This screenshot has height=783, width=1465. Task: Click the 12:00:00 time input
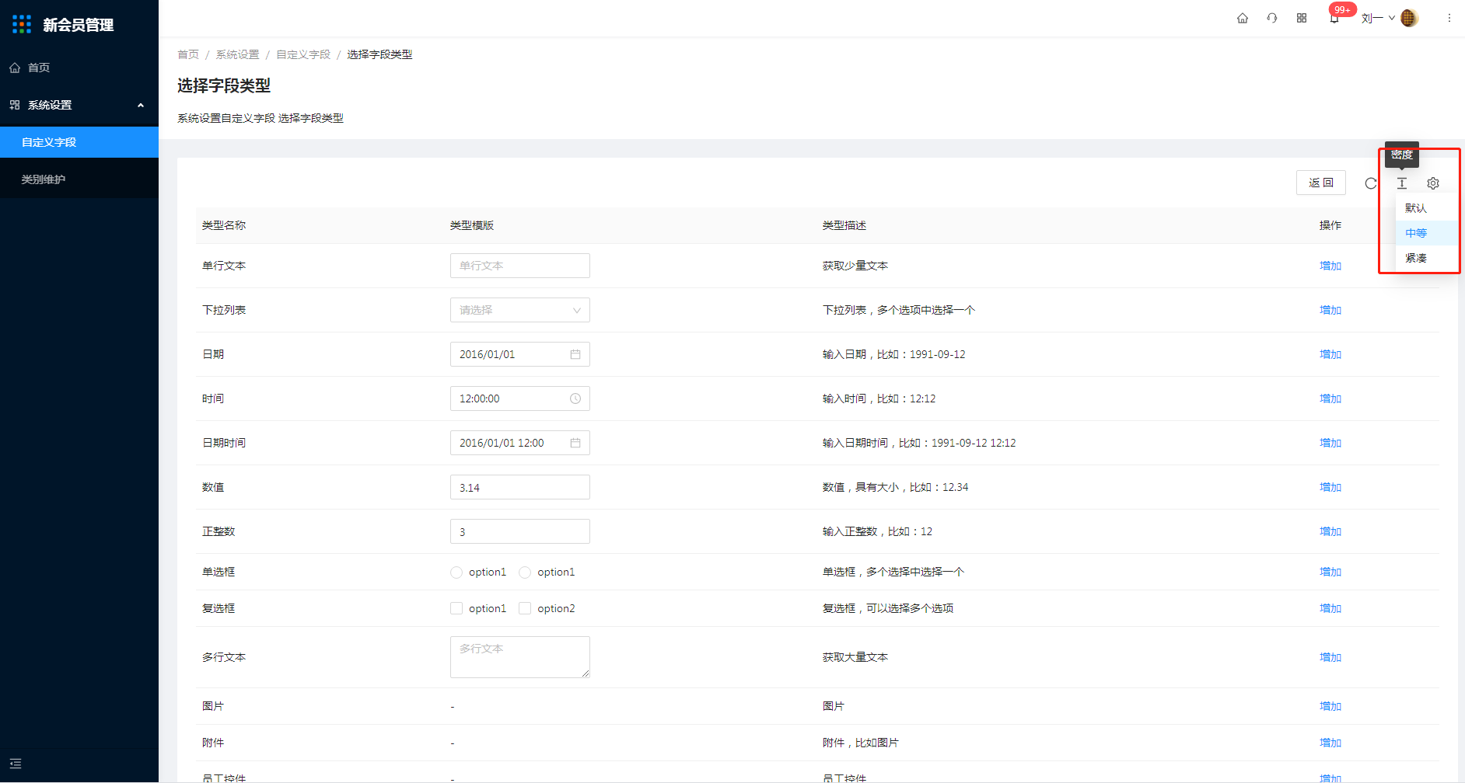[520, 398]
